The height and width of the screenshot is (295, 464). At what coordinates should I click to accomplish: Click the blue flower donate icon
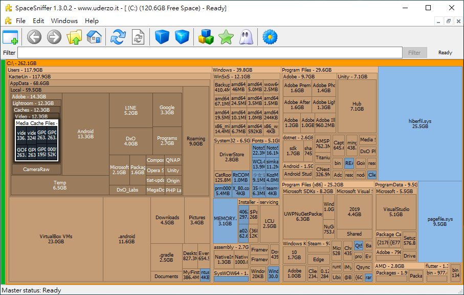coord(270,37)
